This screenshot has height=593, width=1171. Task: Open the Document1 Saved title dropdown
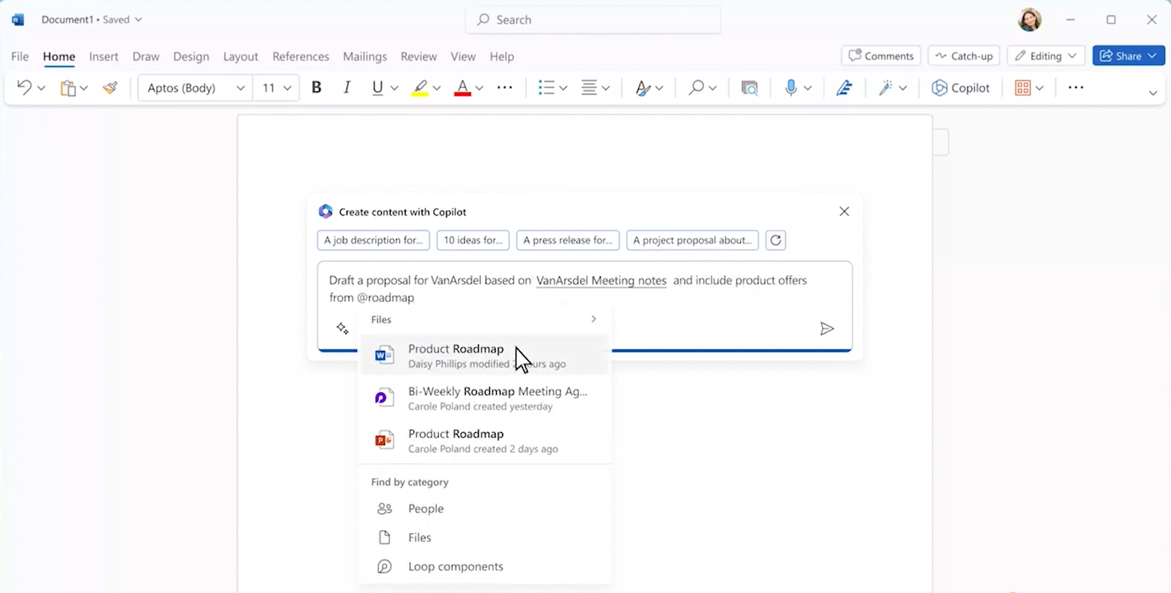[x=91, y=20]
